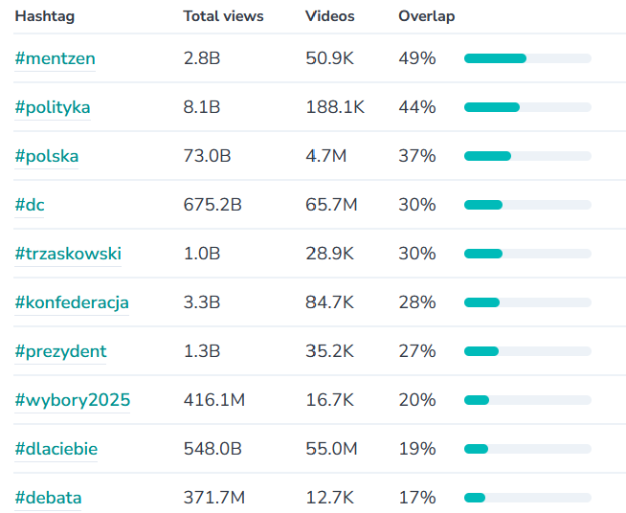Open the #trzaskowski hashtag page
The width and height of the screenshot is (626, 513).
[x=68, y=254]
